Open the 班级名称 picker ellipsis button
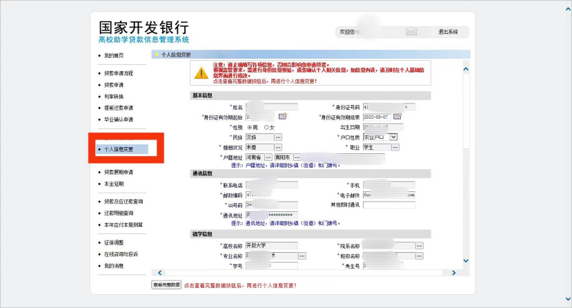572x308 pixels. [x=420, y=256]
